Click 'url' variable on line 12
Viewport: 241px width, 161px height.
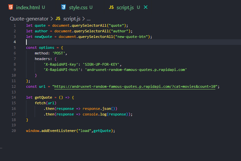[x=42, y=86]
